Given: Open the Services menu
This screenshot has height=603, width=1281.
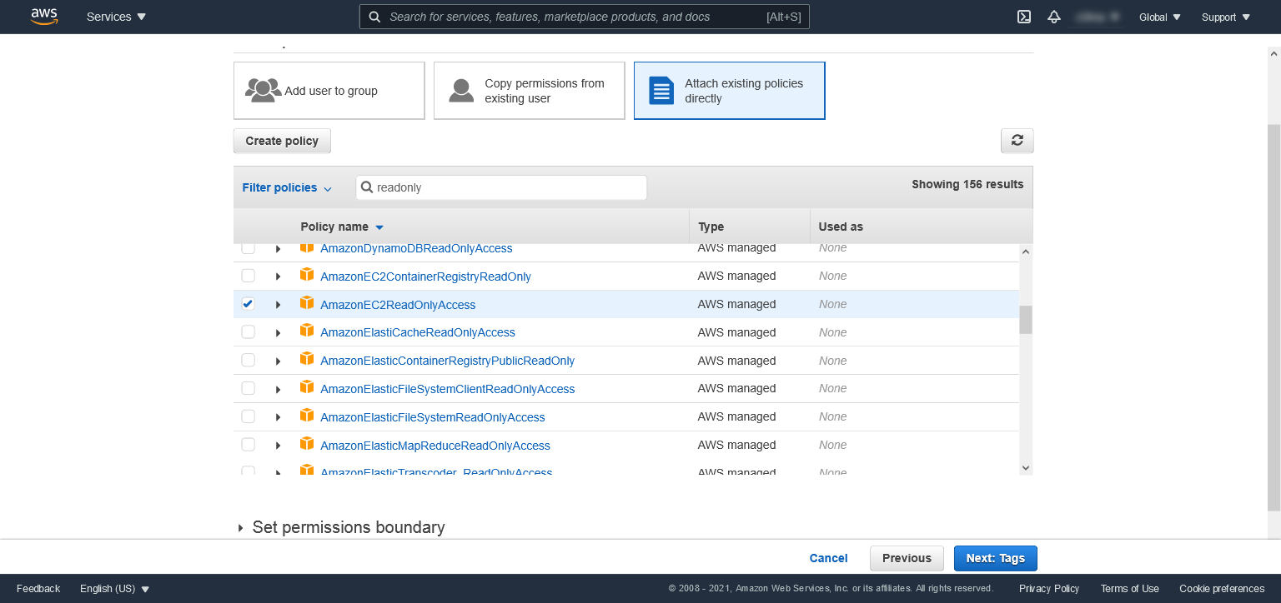Looking at the screenshot, I should (x=117, y=17).
